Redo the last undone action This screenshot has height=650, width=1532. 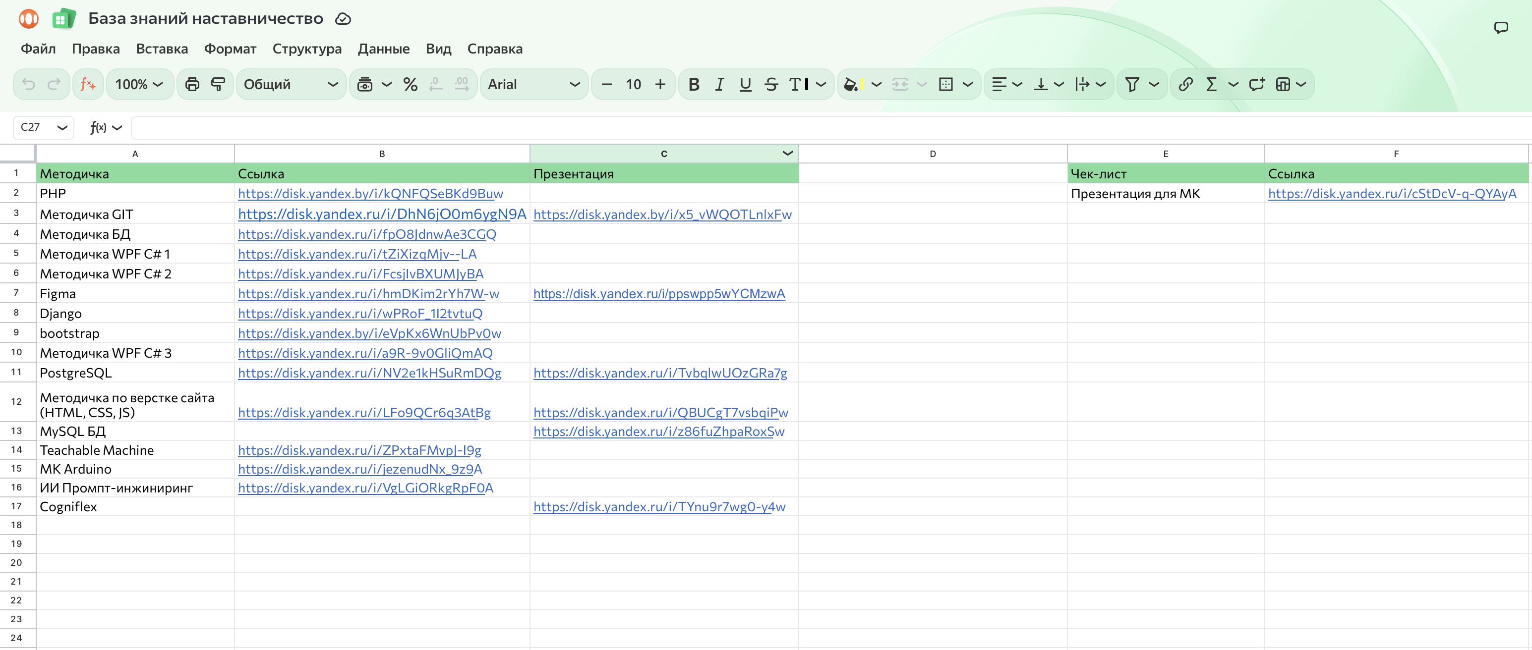click(54, 84)
